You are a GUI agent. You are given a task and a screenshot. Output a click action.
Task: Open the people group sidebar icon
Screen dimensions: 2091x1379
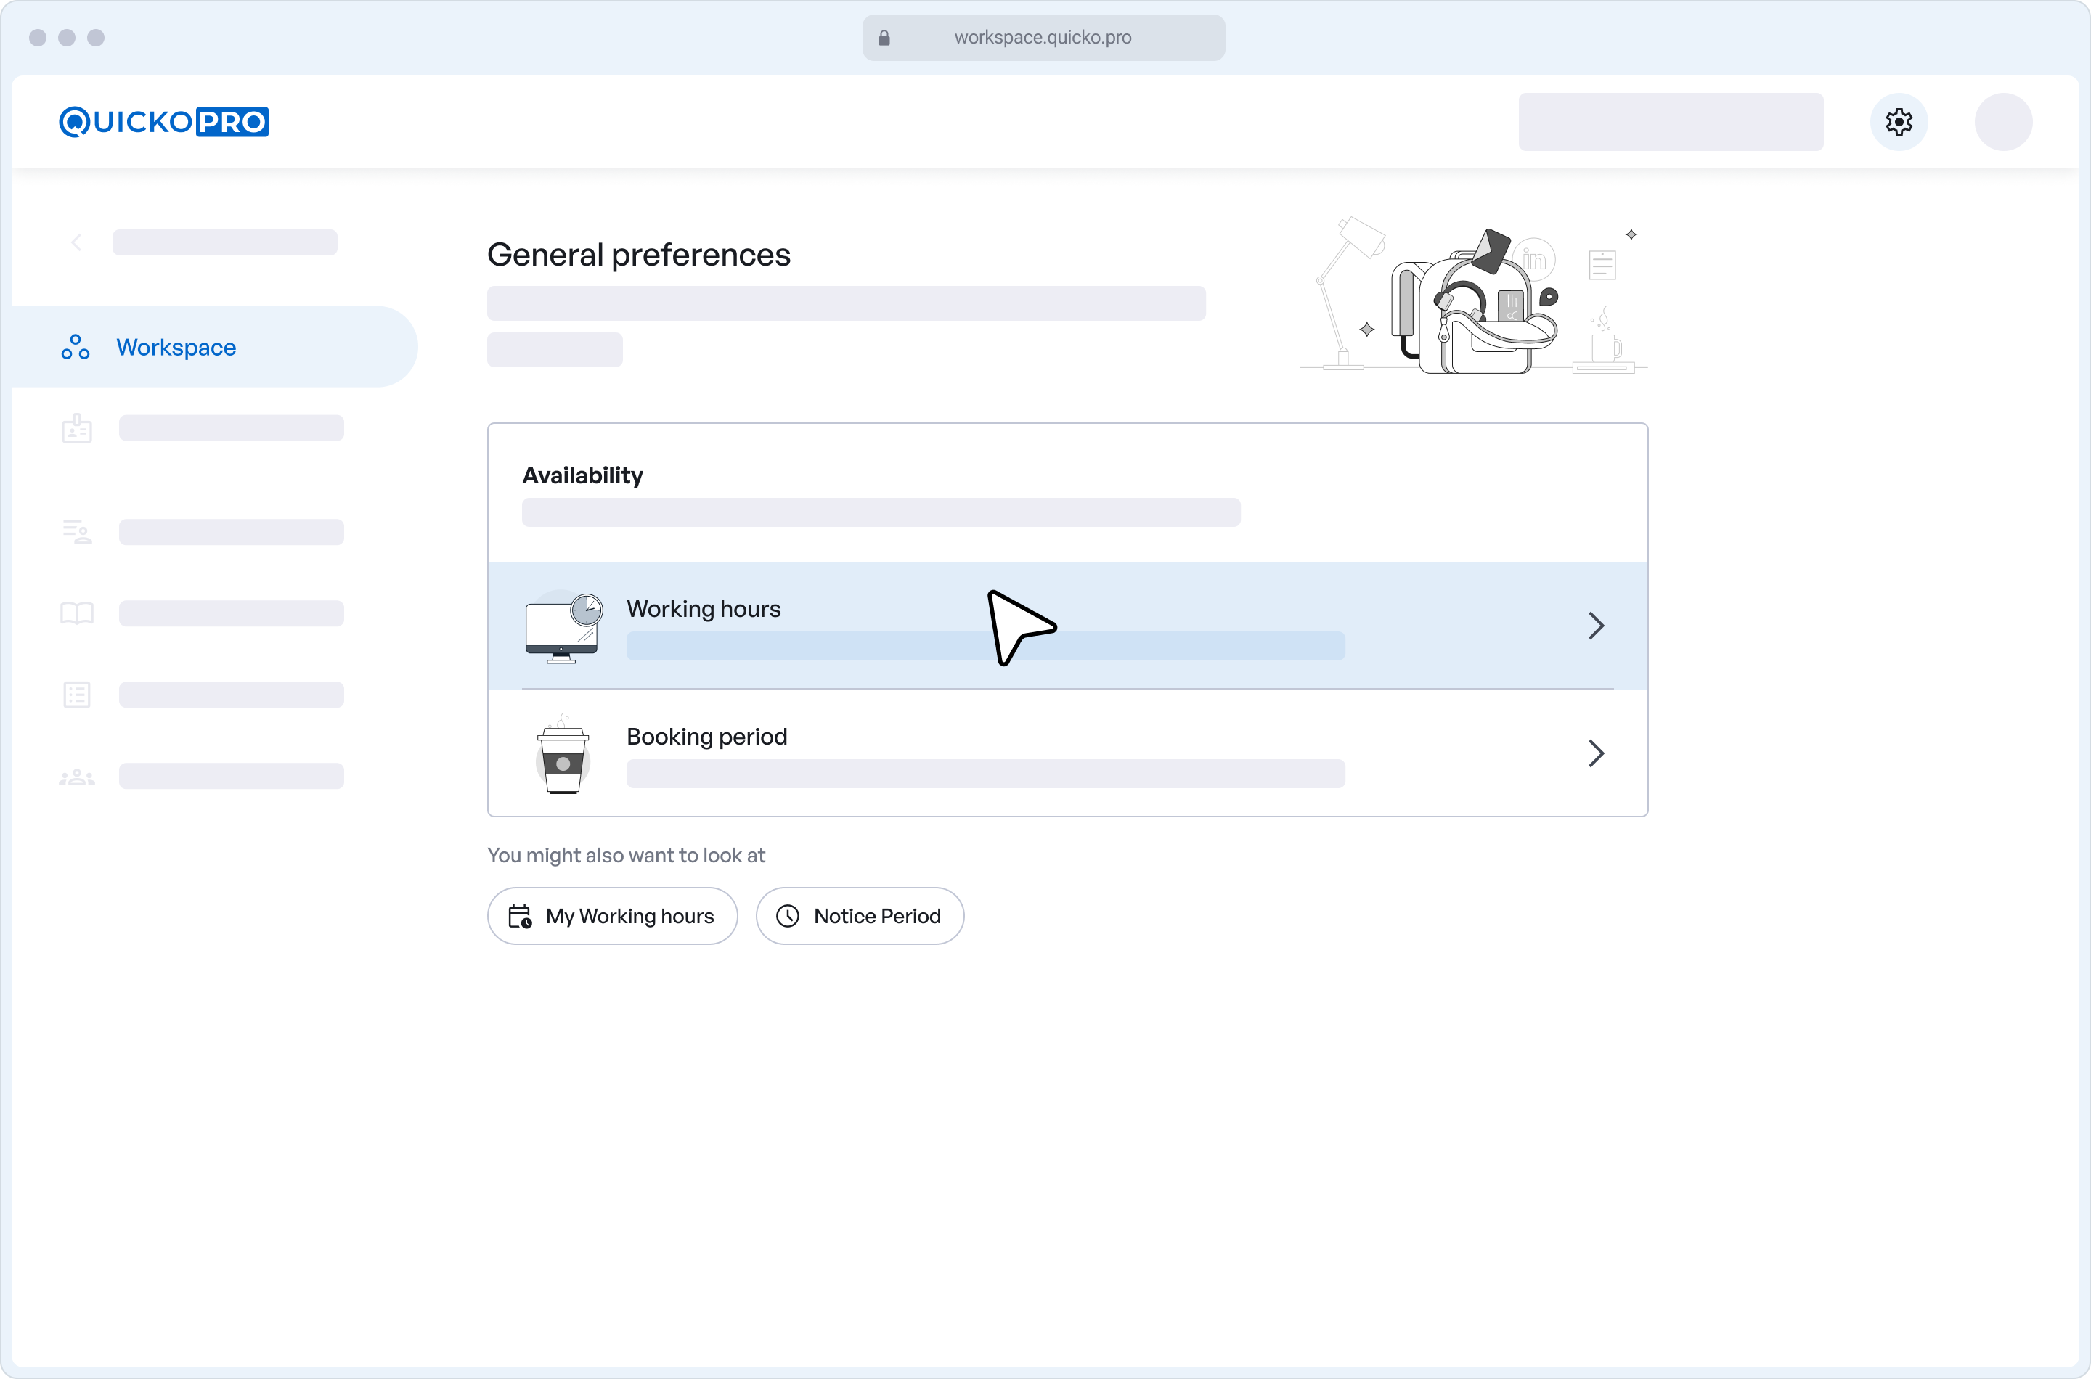(x=76, y=777)
